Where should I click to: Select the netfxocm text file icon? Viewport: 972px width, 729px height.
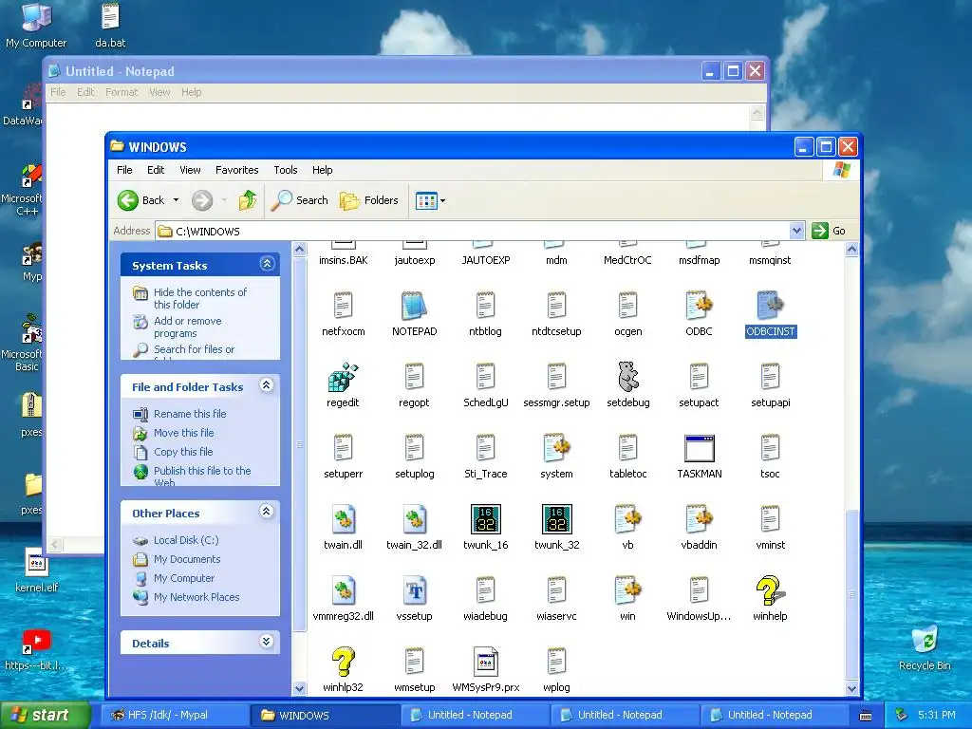coord(343,307)
